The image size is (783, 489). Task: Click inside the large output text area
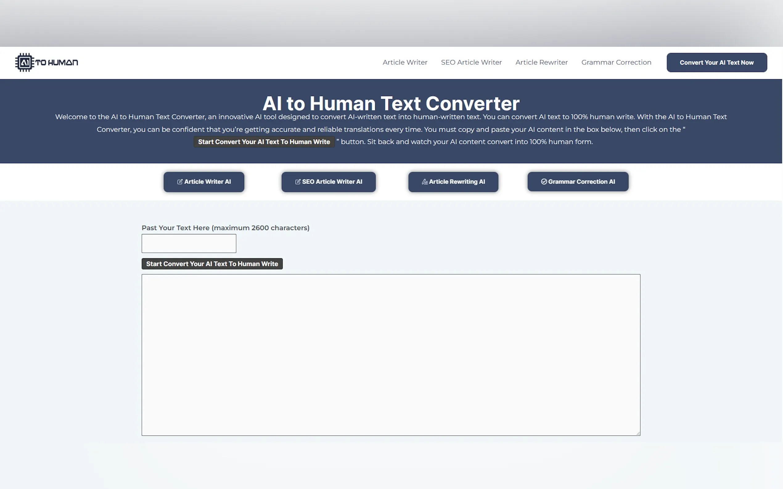pos(391,355)
